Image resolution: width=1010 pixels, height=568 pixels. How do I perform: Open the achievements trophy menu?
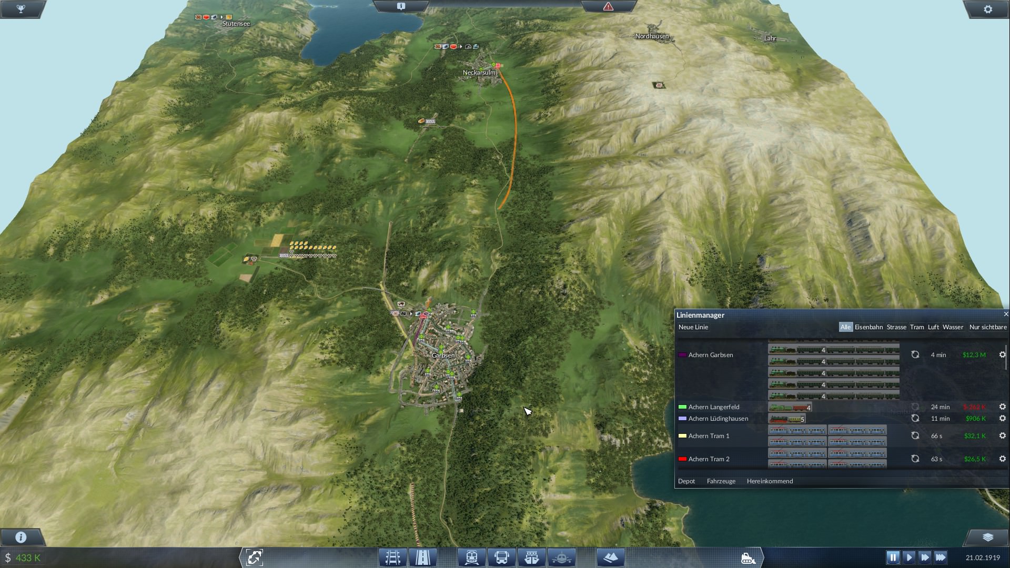point(21,9)
